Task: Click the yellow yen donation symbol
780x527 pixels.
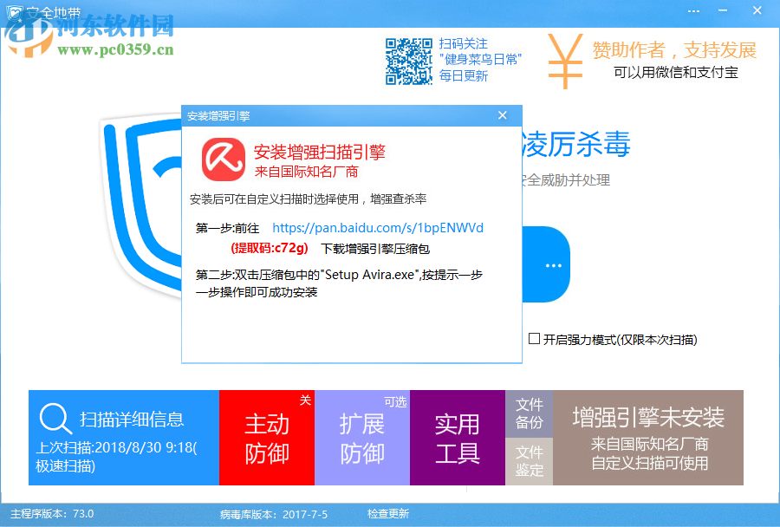Action: [x=564, y=59]
